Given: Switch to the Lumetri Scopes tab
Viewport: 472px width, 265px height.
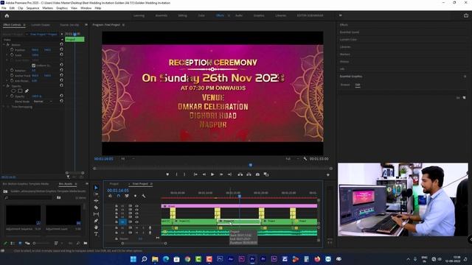Looking at the screenshot, I should (x=41, y=25).
